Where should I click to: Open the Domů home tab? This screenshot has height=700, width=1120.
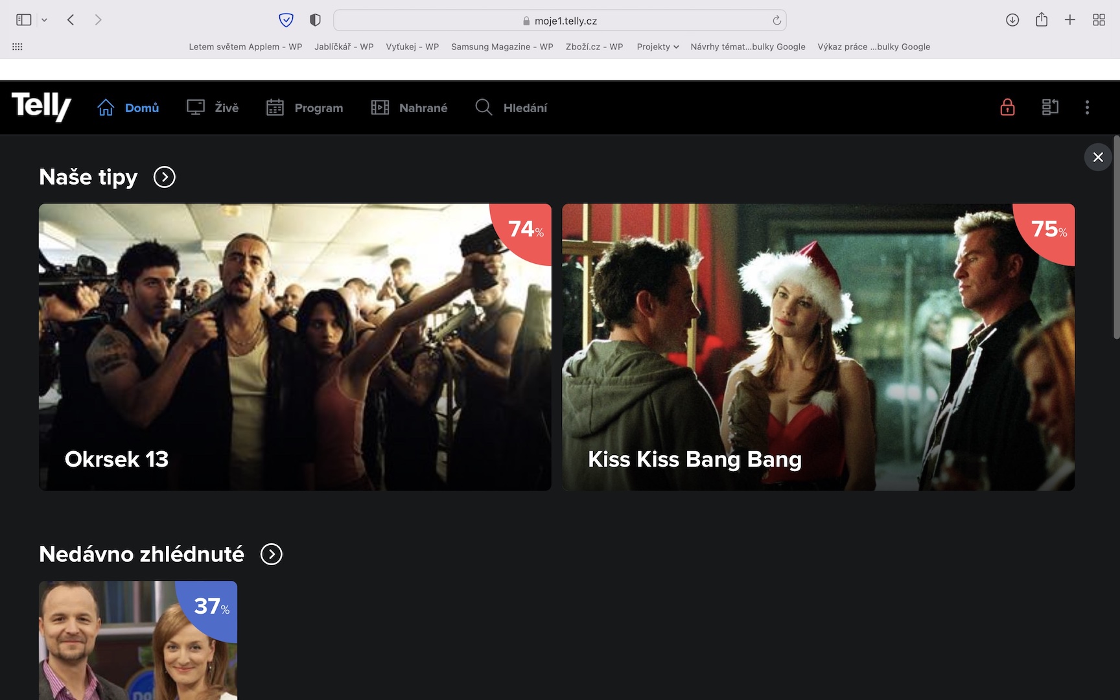128,108
